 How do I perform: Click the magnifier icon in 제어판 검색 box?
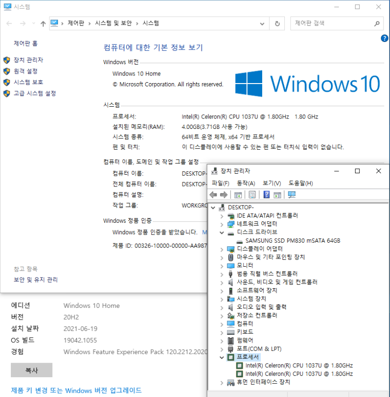[x=377, y=24]
